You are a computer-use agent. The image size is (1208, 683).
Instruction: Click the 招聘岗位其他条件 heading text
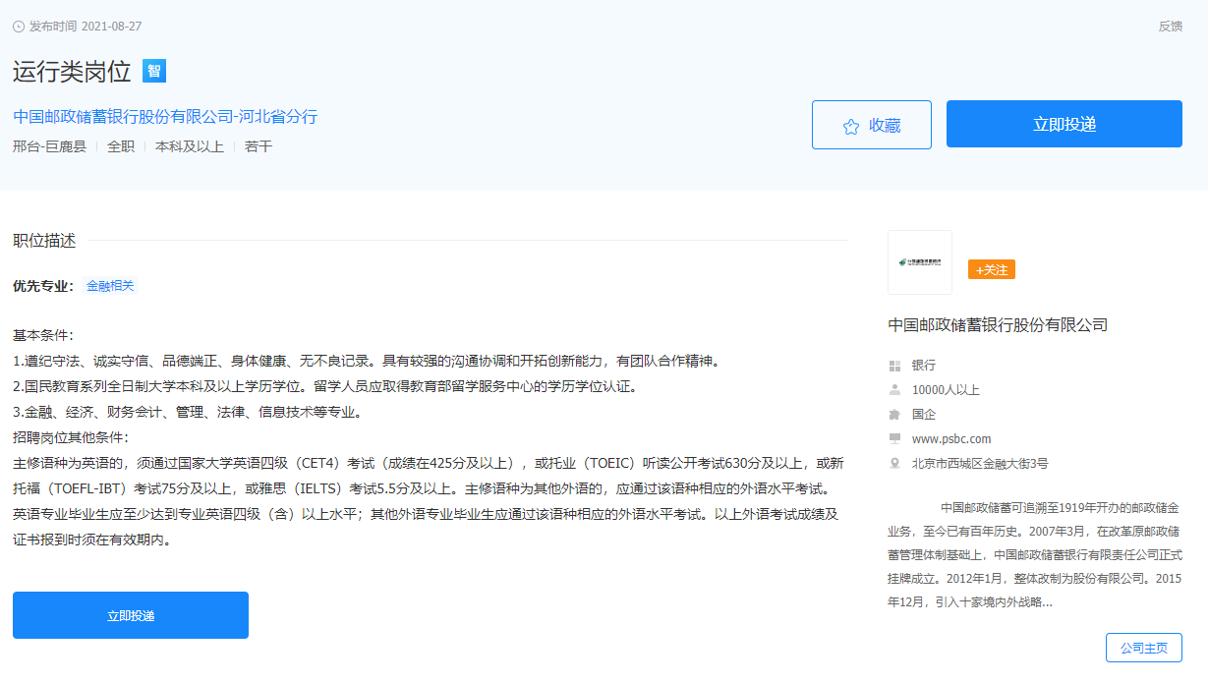71,437
